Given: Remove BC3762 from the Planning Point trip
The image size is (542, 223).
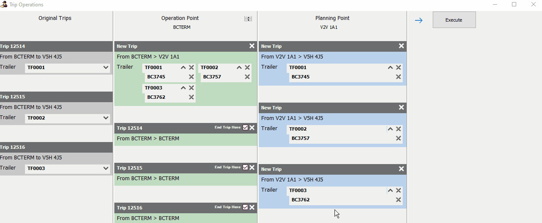Looking at the screenshot, I should pos(398,200).
